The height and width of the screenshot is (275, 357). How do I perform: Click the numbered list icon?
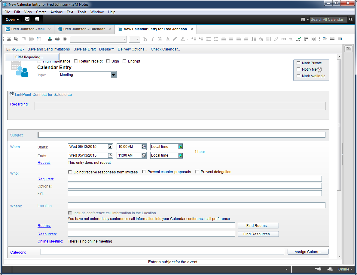(x=216, y=39)
